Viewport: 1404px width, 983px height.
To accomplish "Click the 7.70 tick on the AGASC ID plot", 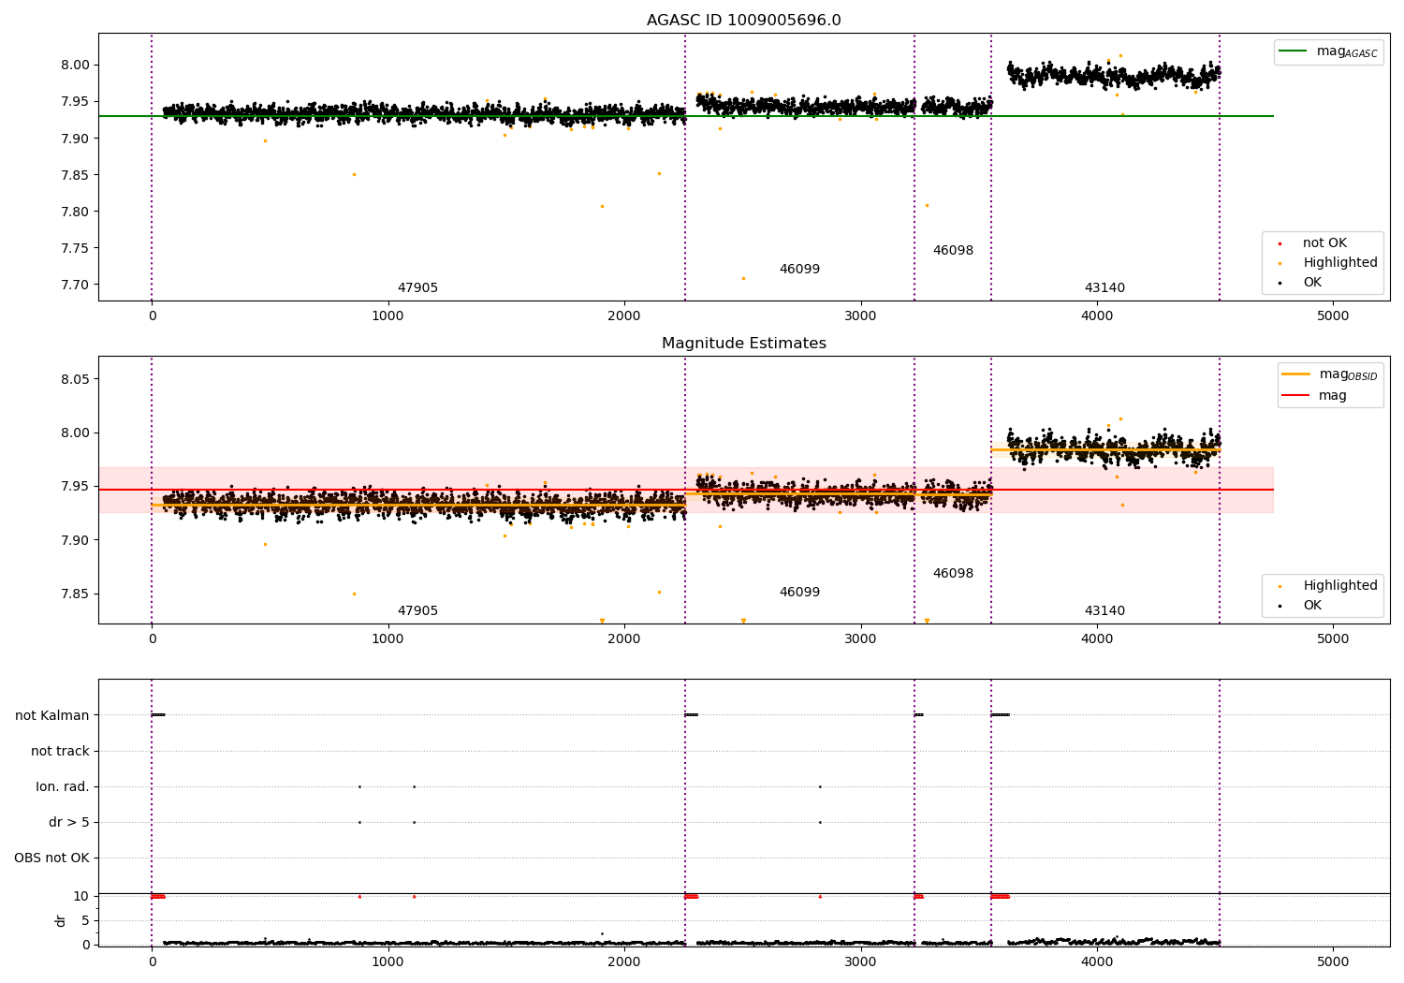I will click(75, 285).
